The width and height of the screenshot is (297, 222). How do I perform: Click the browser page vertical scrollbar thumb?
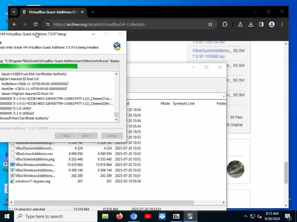tap(286, 173)
